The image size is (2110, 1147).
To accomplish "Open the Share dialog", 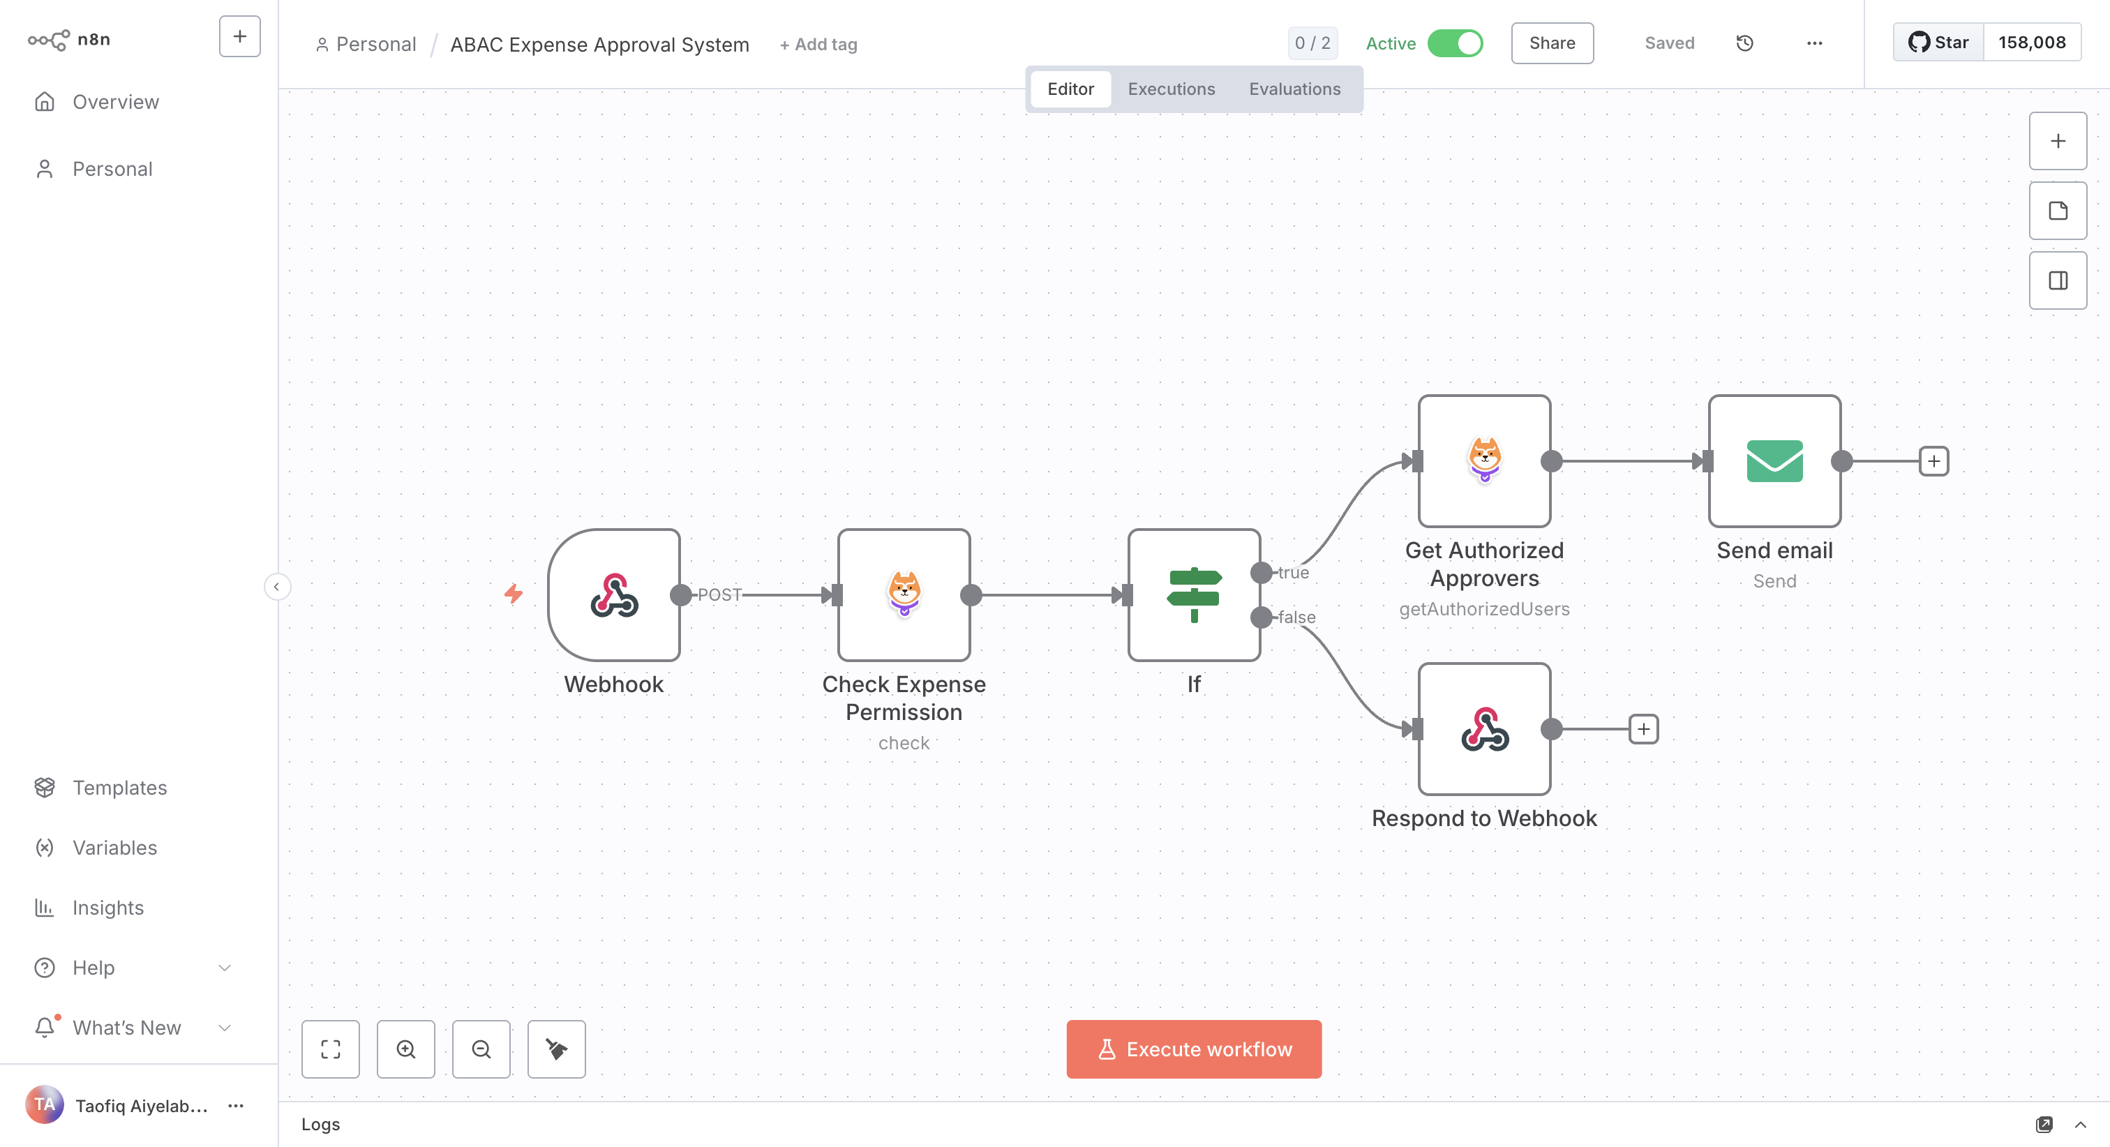I will click(x=1551, y=43).
